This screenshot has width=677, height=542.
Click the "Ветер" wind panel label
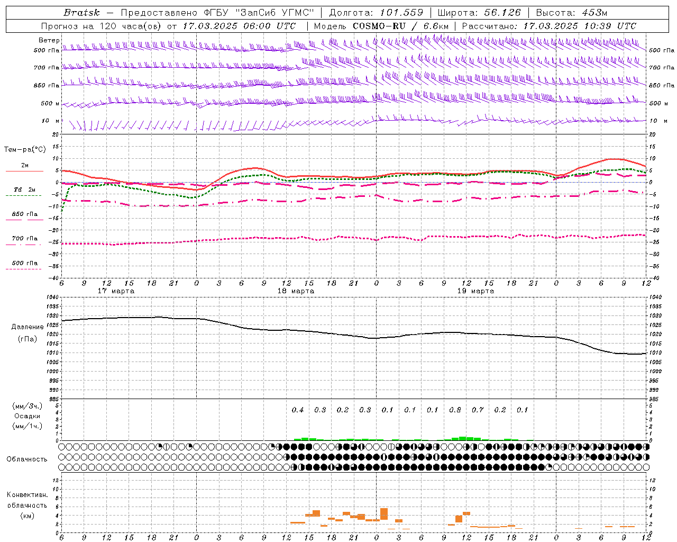click(x=49, y=40)
